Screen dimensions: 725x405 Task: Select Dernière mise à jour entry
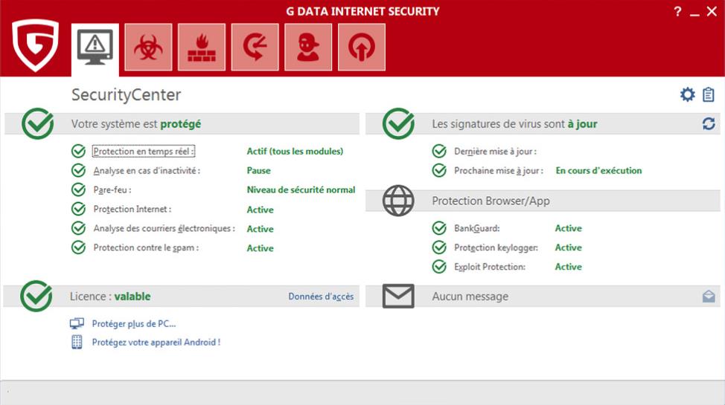[x=495, y=151]
